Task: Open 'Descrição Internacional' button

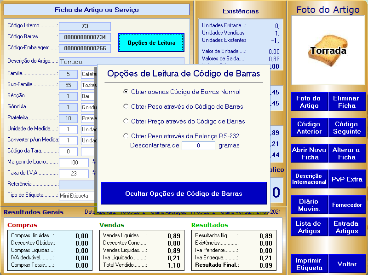Action: pos(309,179)
